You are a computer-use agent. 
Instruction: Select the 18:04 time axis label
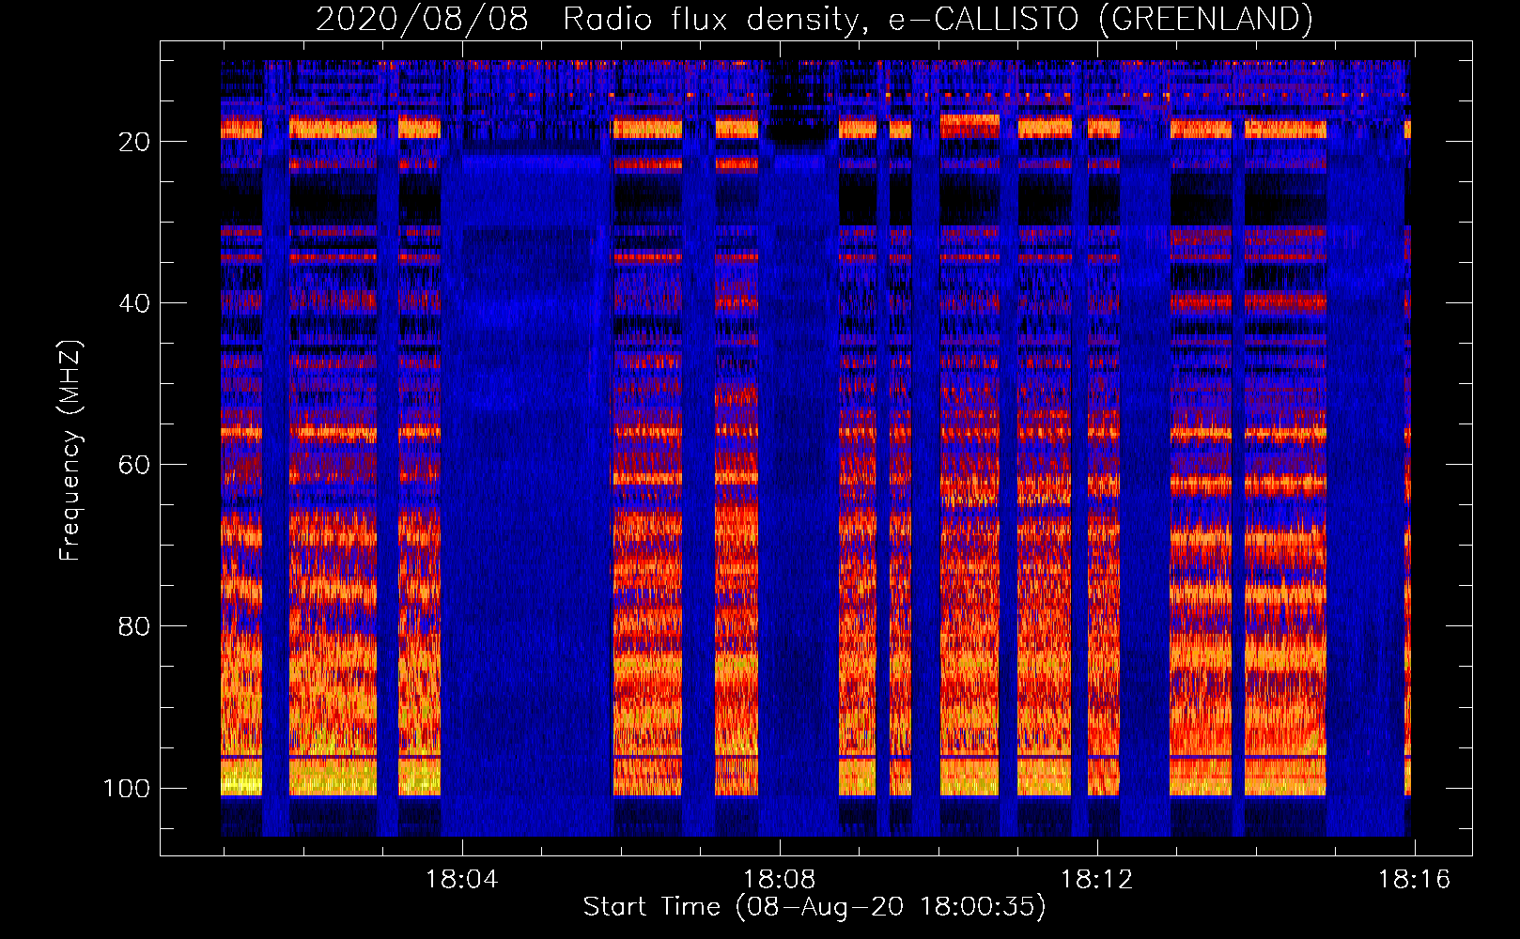click(x=462, y=880)
